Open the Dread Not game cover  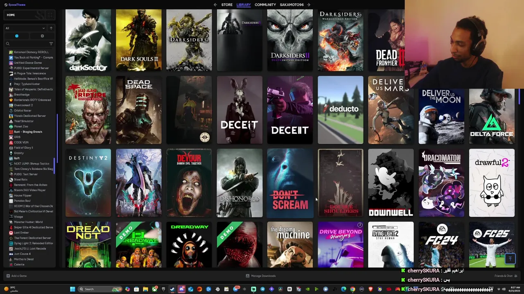(x=88, y=245)
